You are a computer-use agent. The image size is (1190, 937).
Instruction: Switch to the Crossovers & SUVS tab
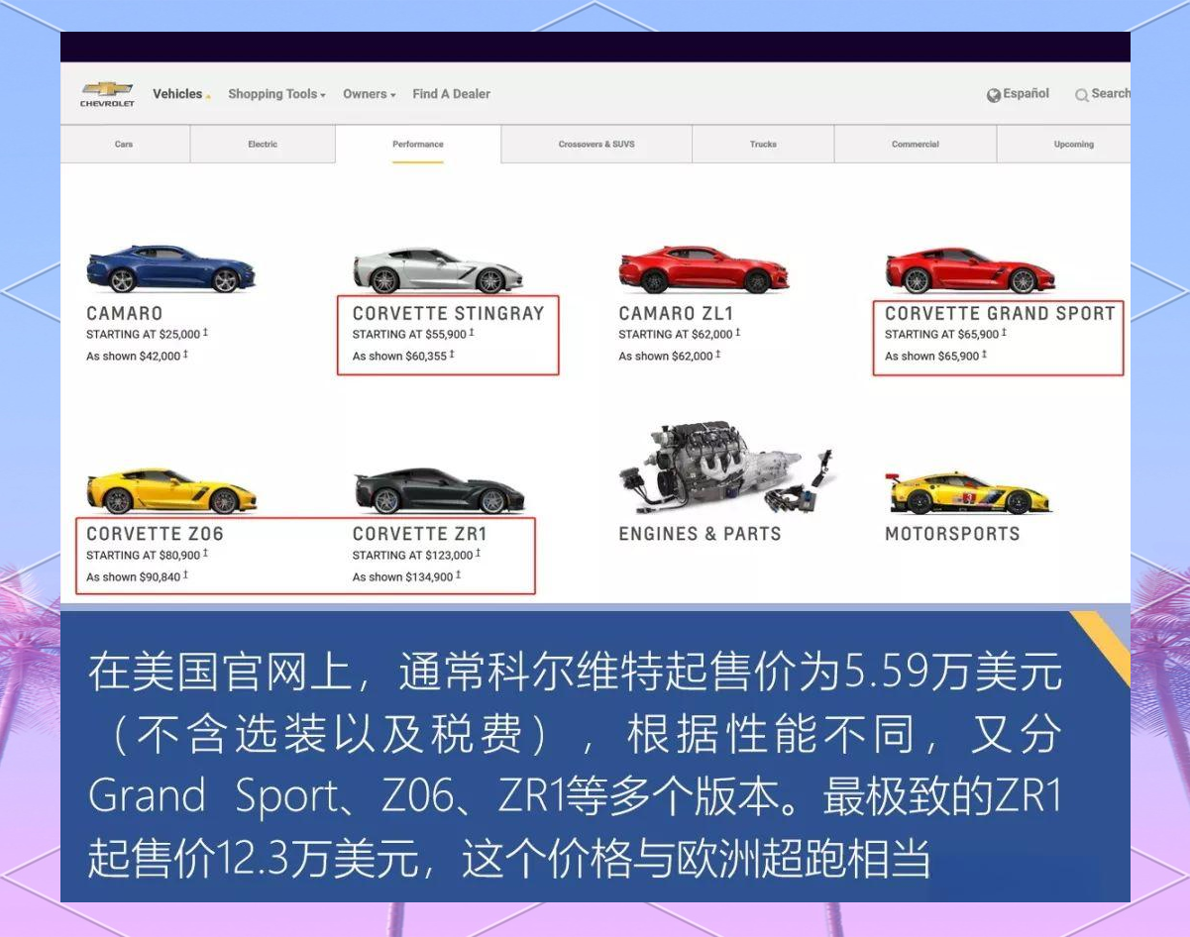(x=596, y=145)
